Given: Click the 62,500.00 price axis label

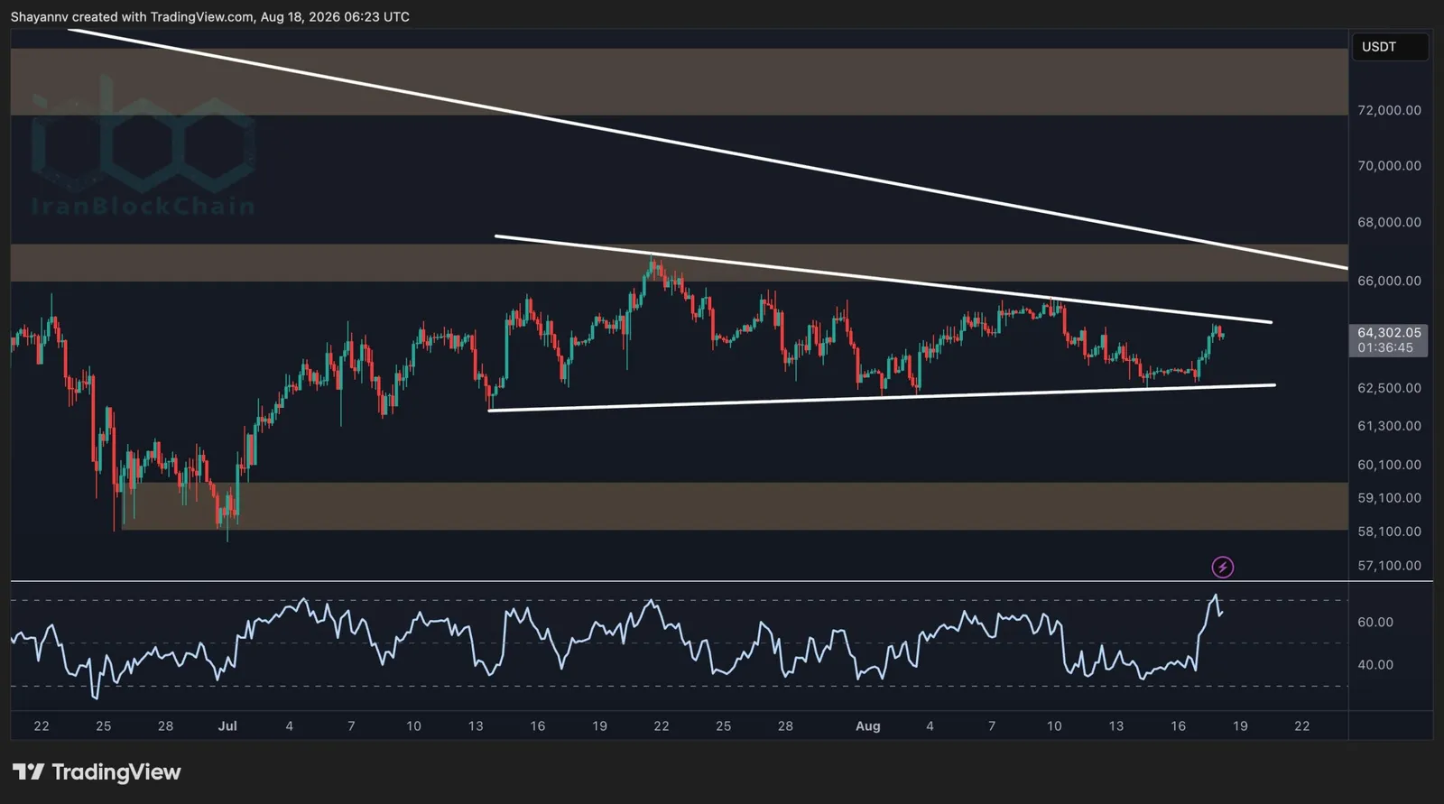Looking at the screenshot, I should click(x=1389, y=388).
